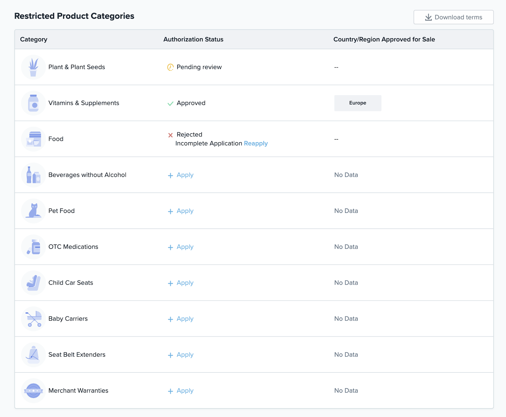Click the OTC Medications icon
506x417 pixels.
[x=33, y=247]
